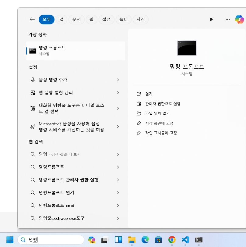
Task: Switch to the 웹 filter tab
Action: tap(91, 20)
